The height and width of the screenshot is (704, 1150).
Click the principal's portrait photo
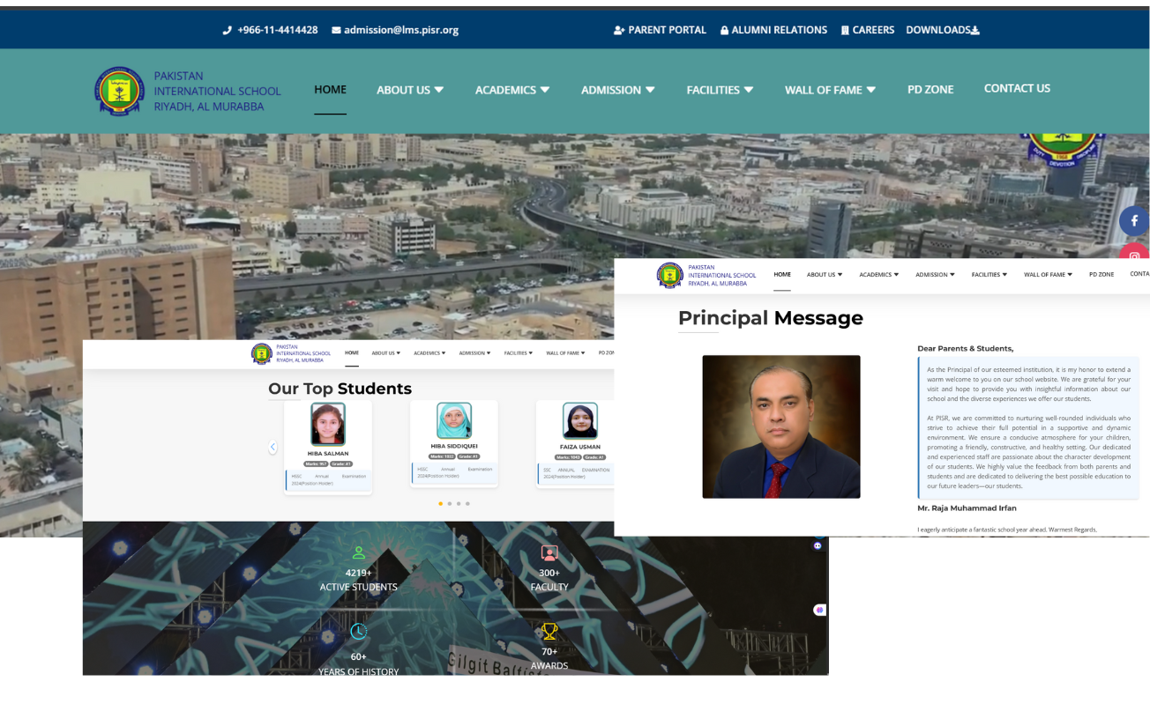click(781, 426)
